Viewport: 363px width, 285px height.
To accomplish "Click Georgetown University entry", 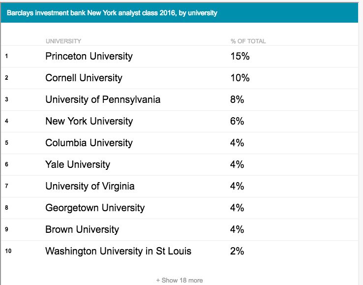I will click(x=95, y=208).
